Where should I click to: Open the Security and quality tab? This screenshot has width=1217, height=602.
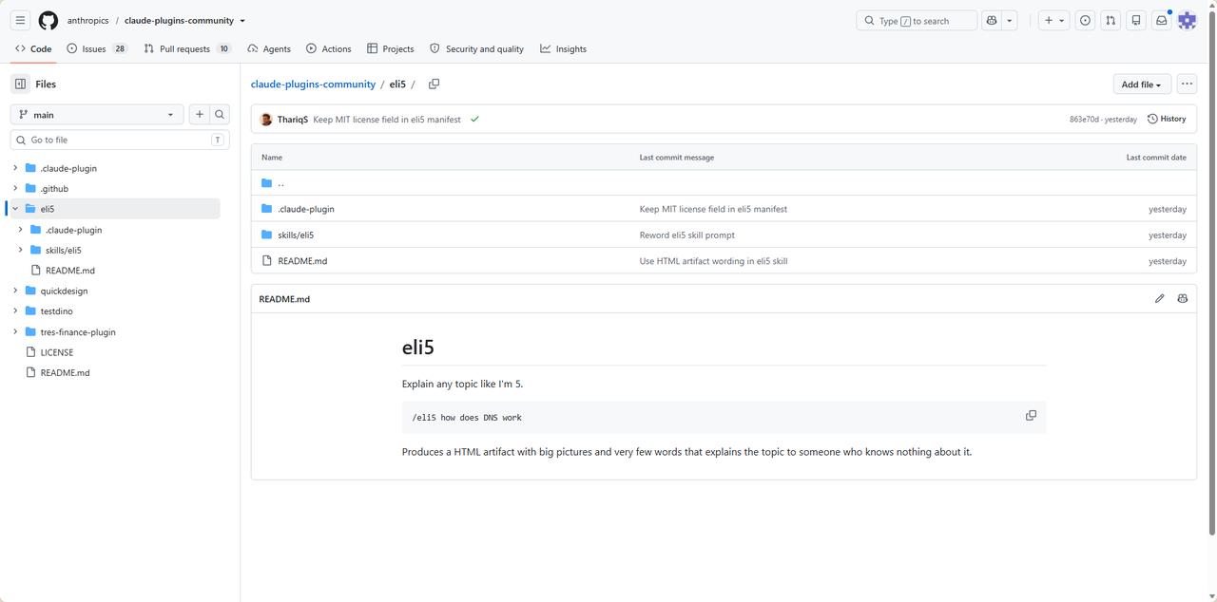[x=476, y=48]
